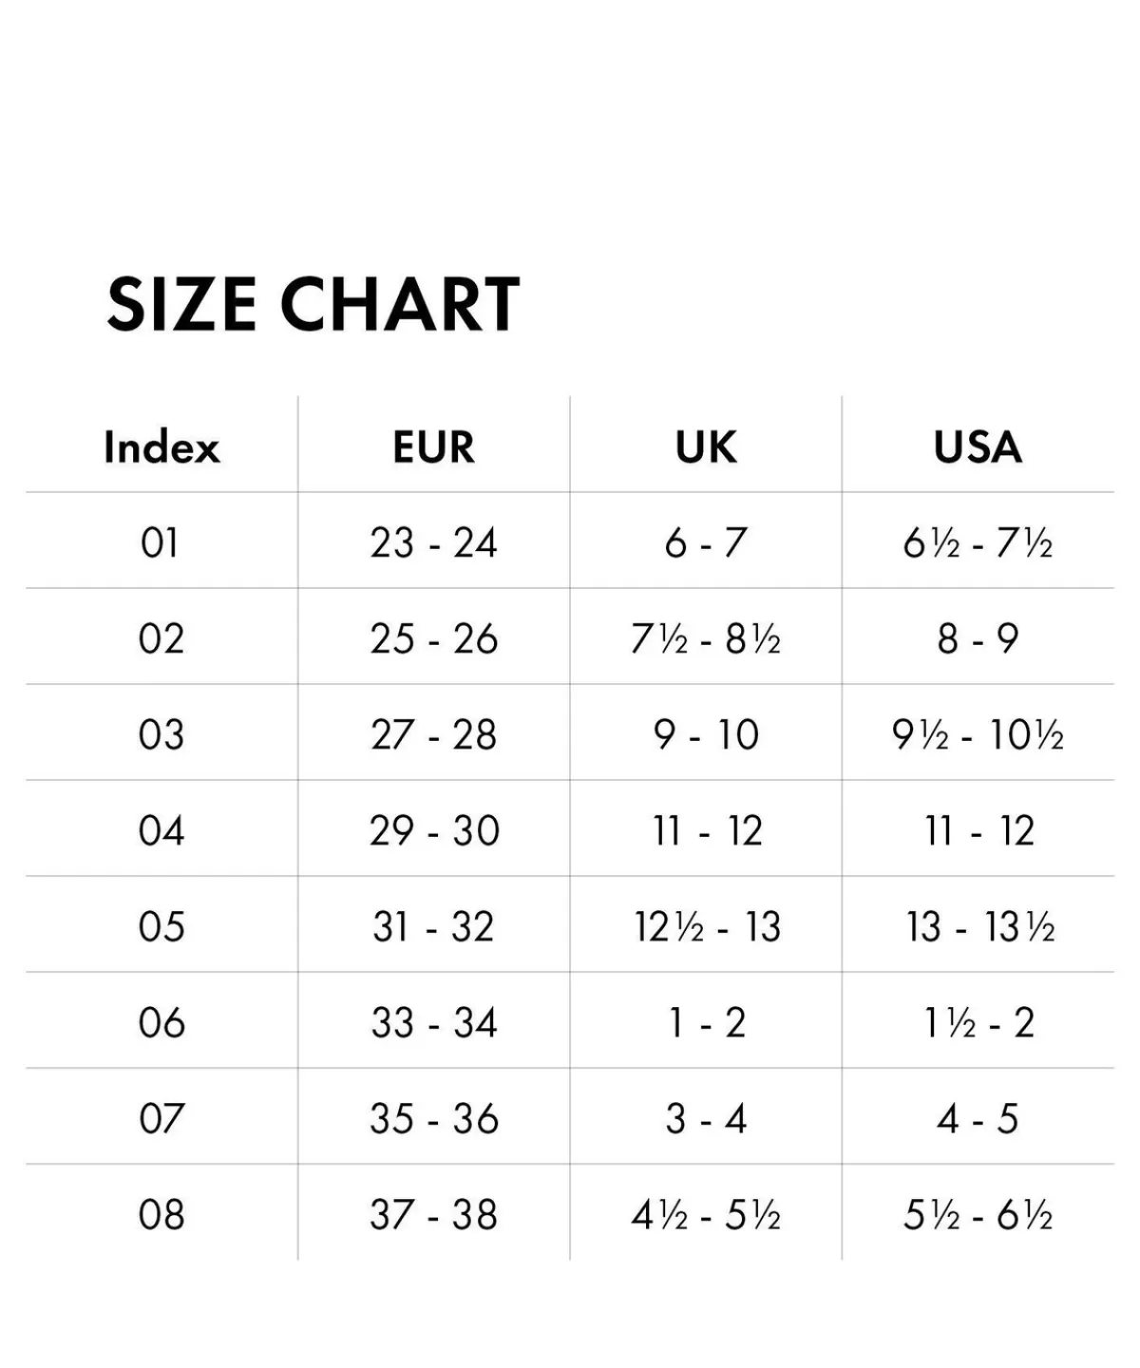Click USA size 13 - 13½ cell
The width and height of the screenshot is (1140, 1368).
pos(980,926)
